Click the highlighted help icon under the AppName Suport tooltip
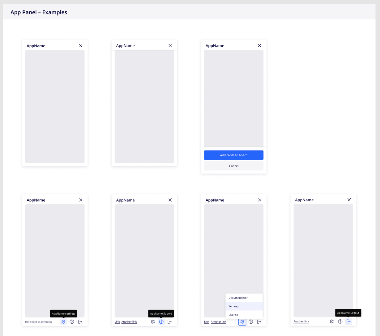380x336 pixels. [x=161, y=322]
